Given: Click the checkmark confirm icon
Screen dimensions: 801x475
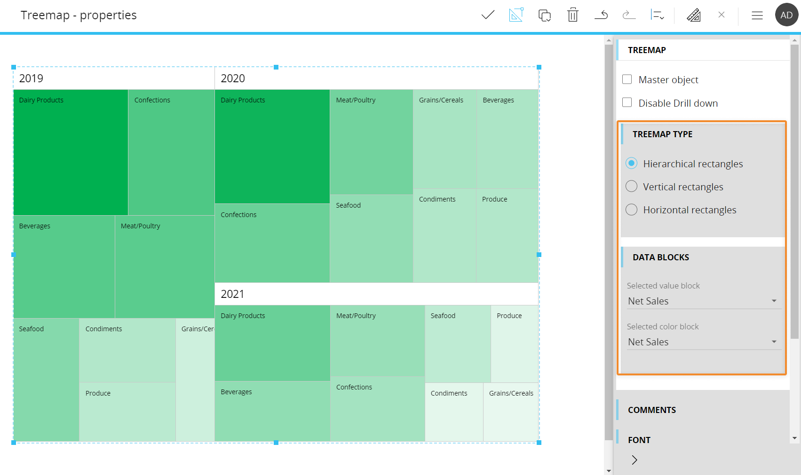Looking at the screenshot, I should tap(488, 15).
